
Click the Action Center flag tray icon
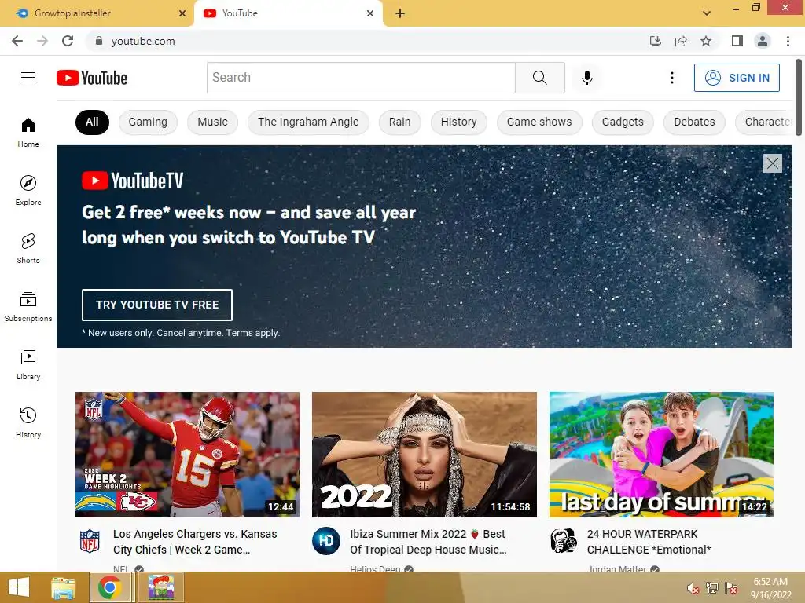click(731, 587)
